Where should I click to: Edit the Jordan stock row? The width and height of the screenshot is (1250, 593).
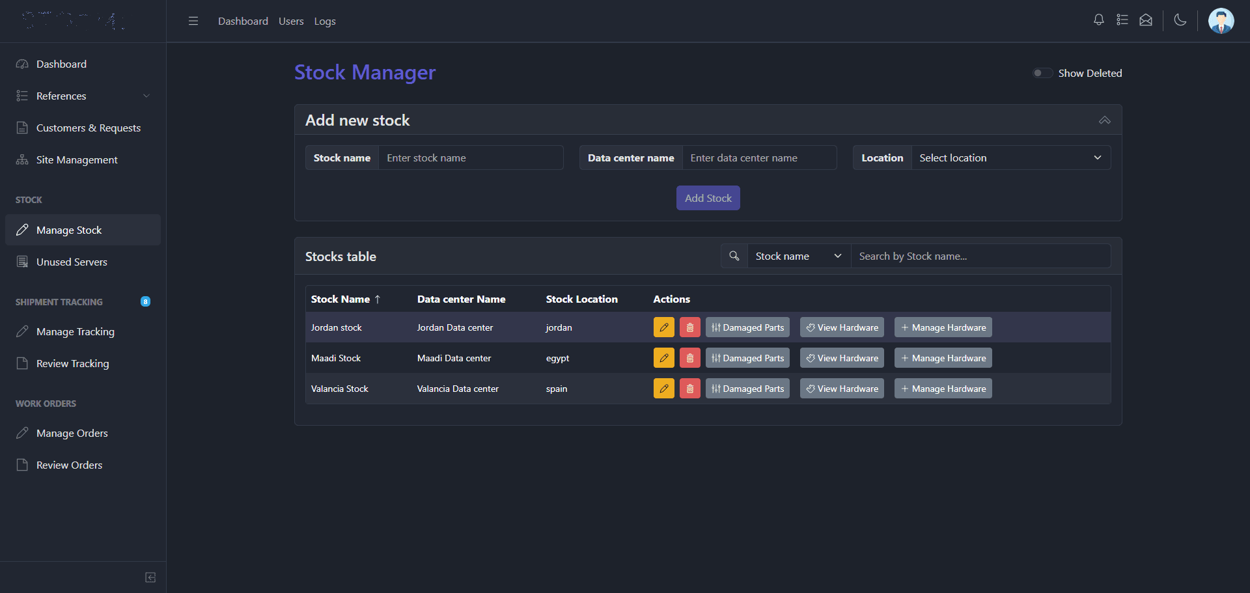tap(664, 327)
